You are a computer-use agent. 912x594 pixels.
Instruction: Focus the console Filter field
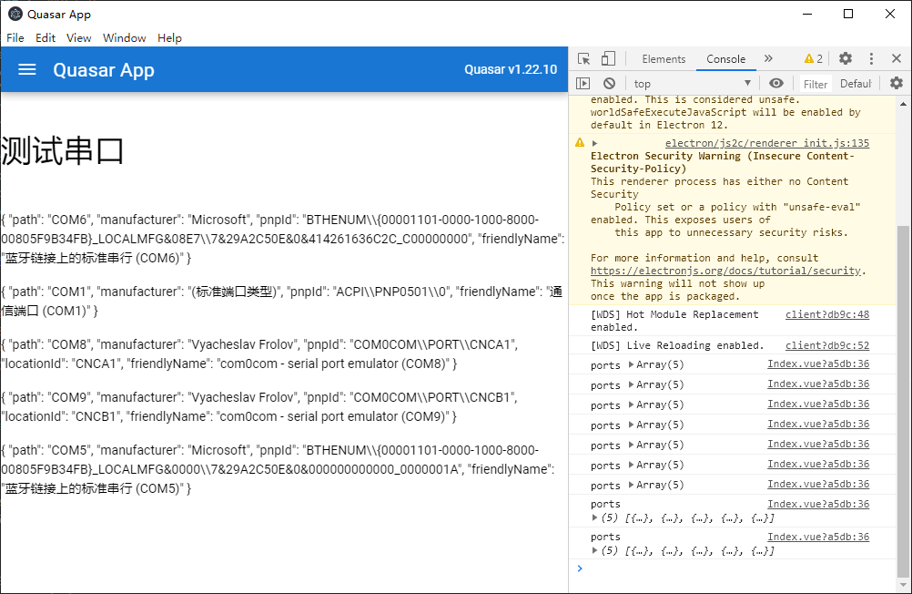815,84
